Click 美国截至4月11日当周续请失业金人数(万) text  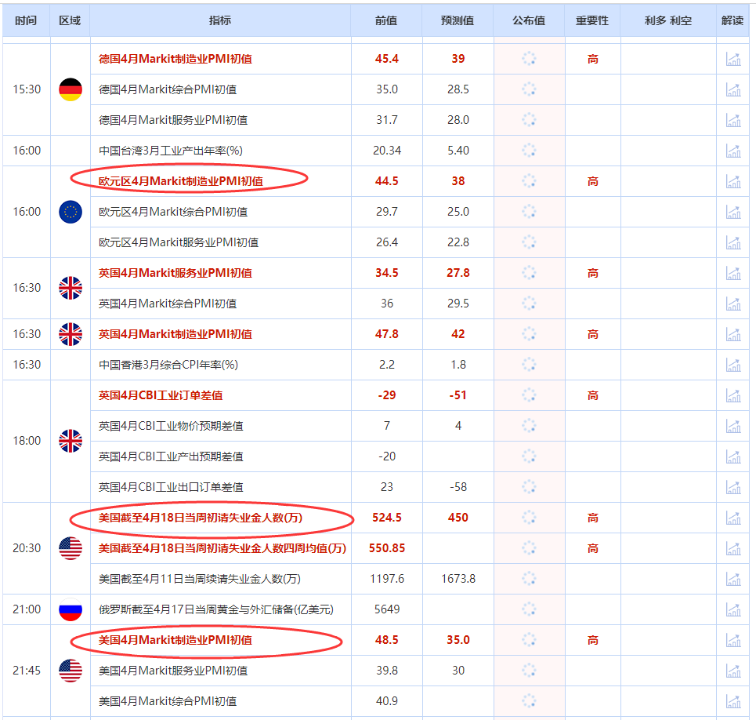coord(200,579)
